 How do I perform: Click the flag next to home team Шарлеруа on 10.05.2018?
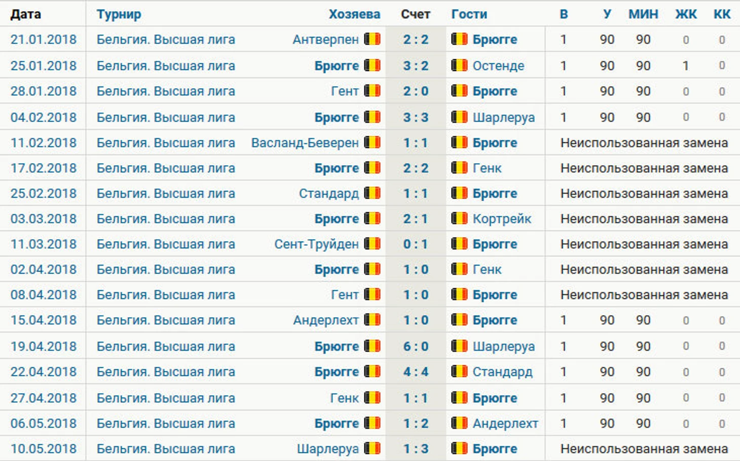pyautogui.click(x=373, y=448)
